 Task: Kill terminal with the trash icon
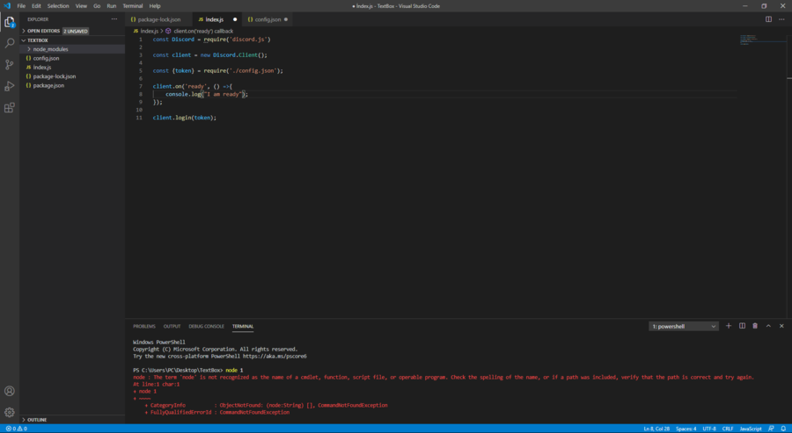click(x=755, y=326)
